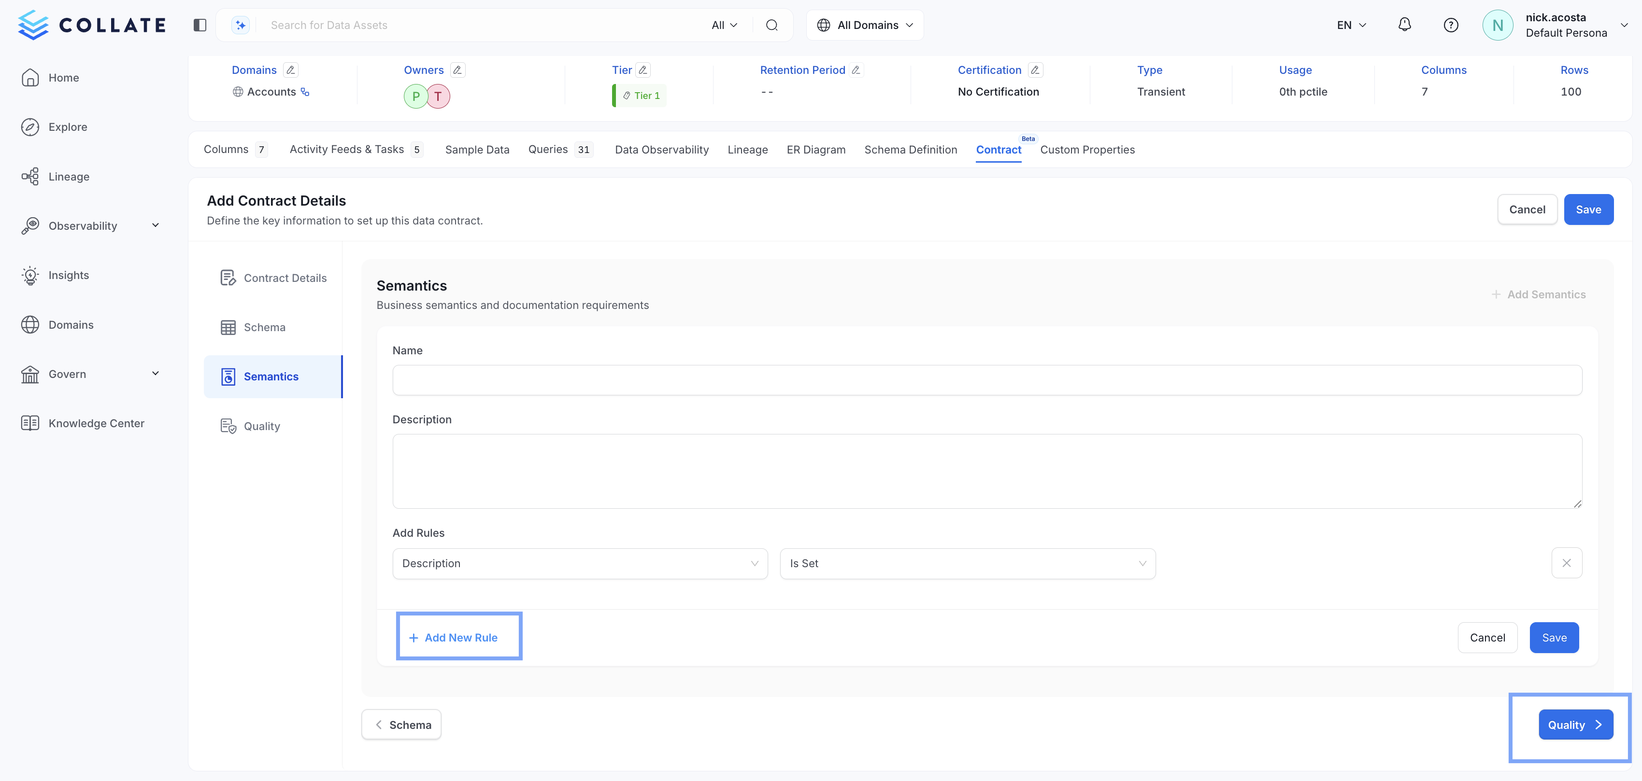Click the notifications bell icon
The width and height of the screenshot is (1642, 781).
tap(1405, 25)
